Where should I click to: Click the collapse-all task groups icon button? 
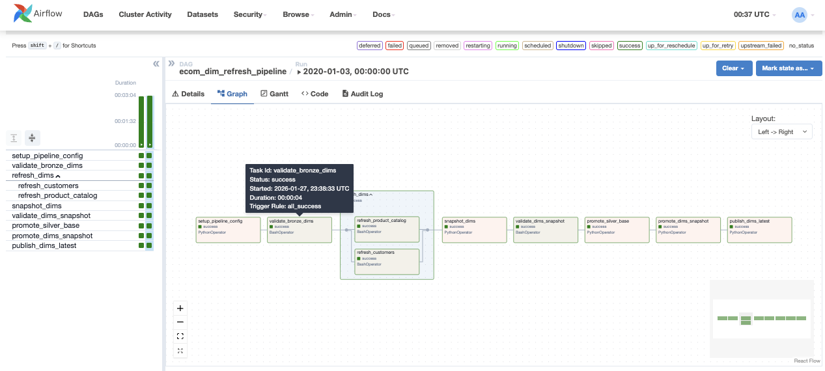[33, 138]
